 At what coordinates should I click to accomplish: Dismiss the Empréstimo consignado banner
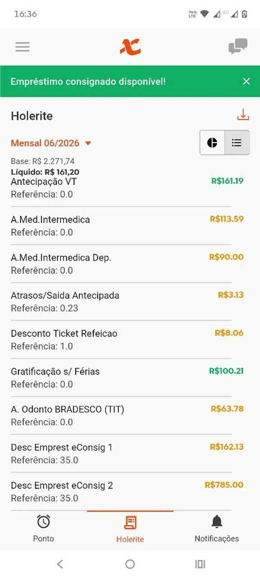coord(246,81)
